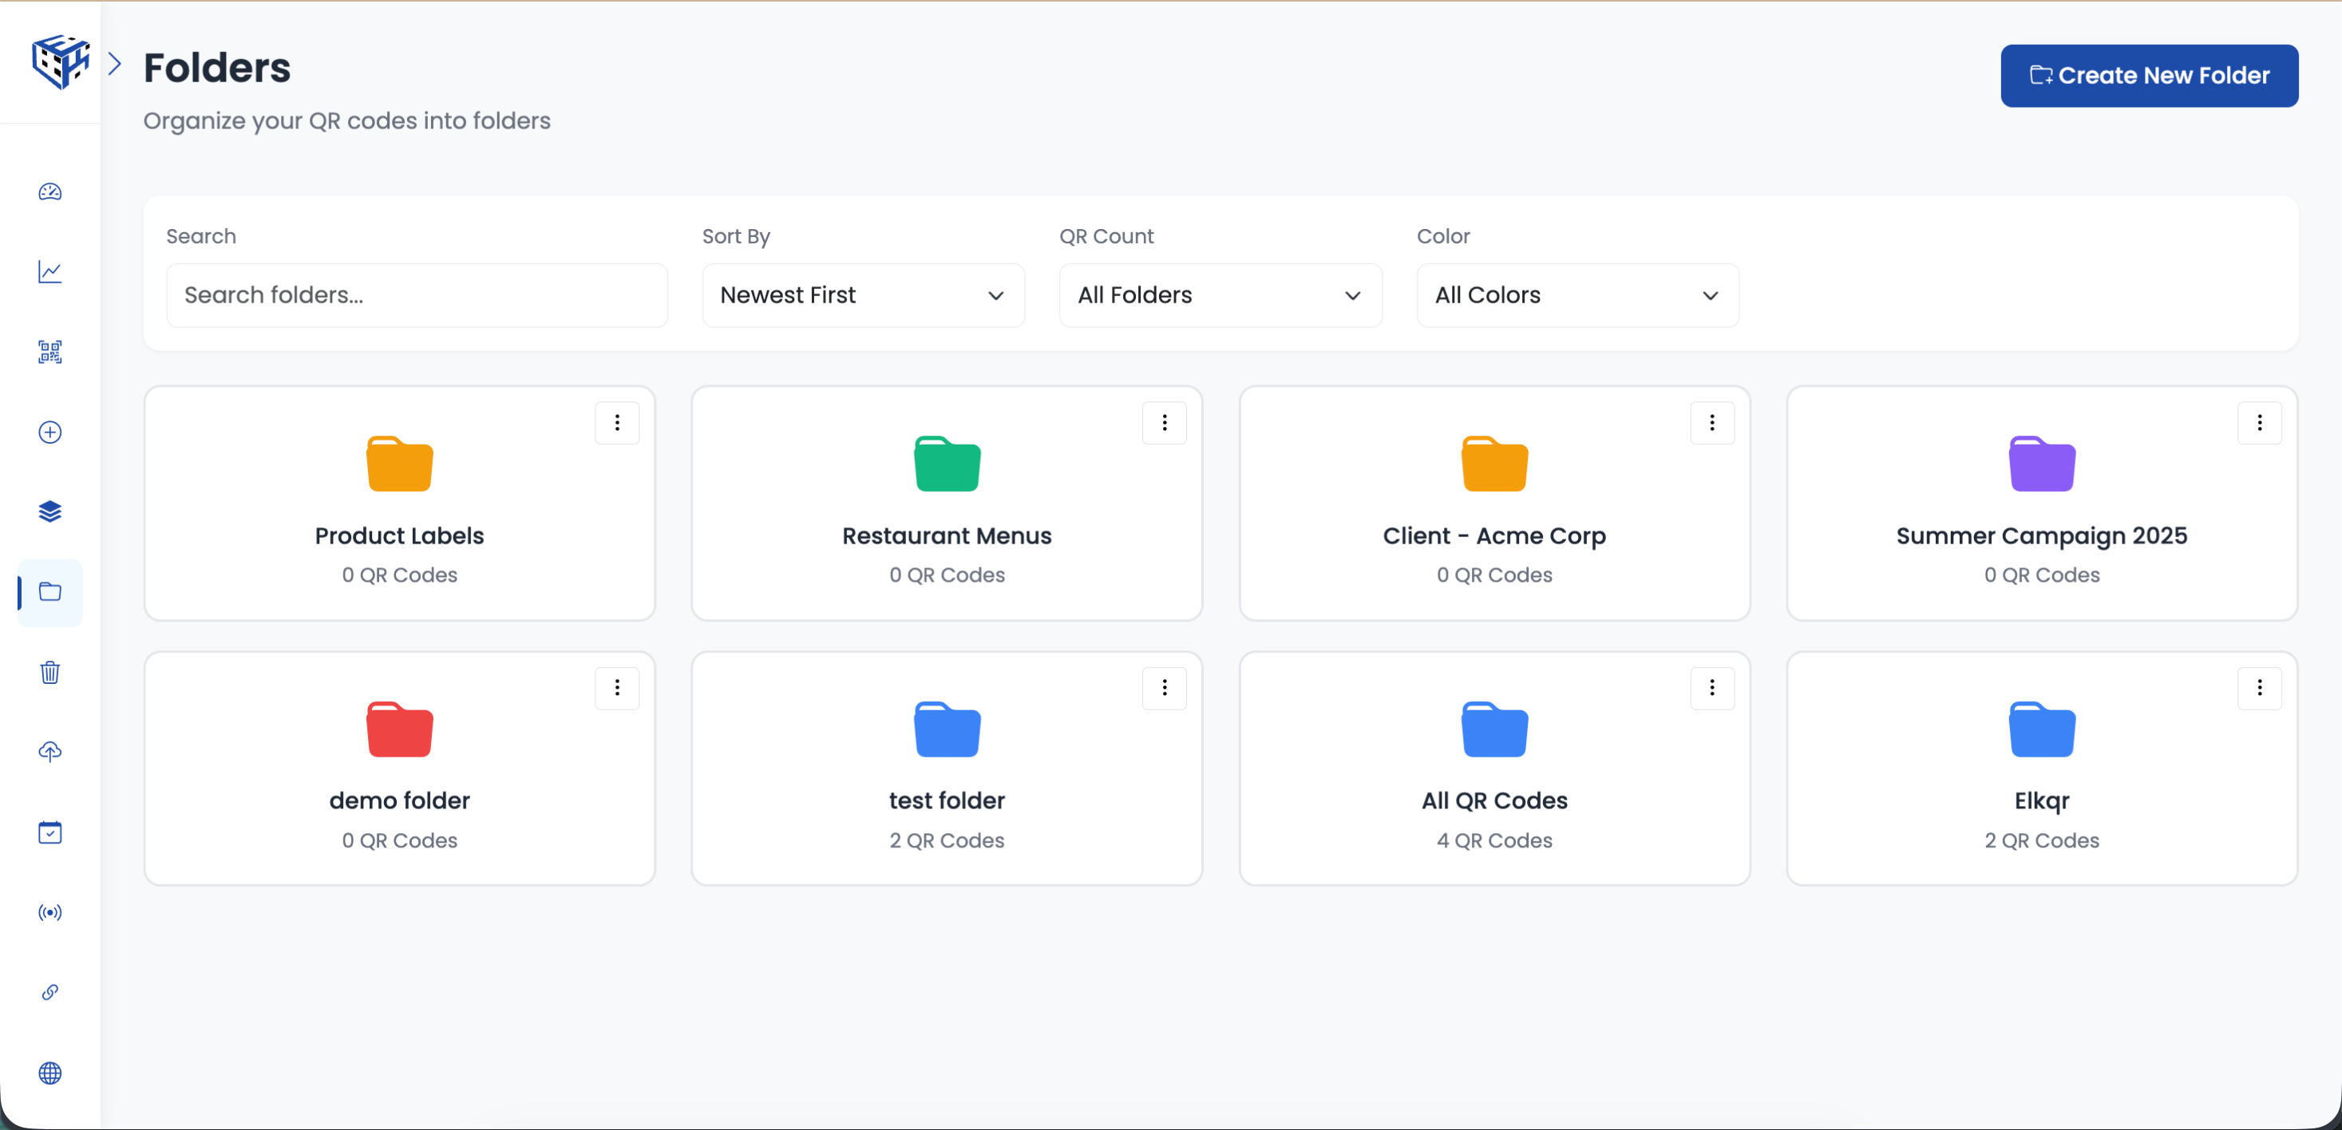Select the globe icon at sidebar bottom
The height and width of the screenshot is (1130, 2342).
coord(50,1073)
